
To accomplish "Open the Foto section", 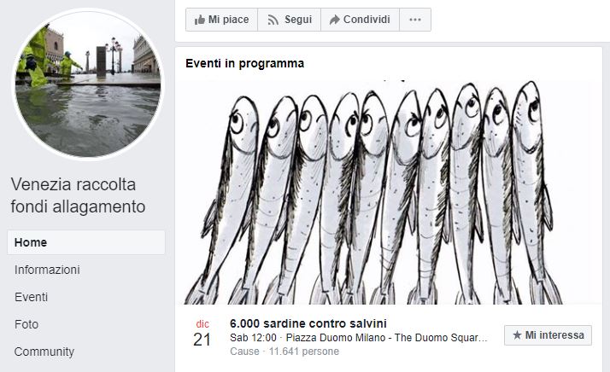I will (x=26, y=324).
